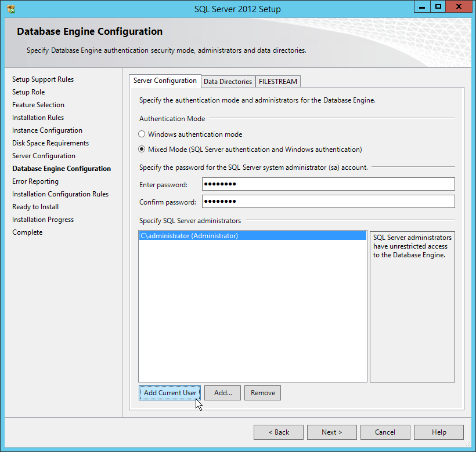The height and width of the screenshot is (452, 476).
Task: Select Feature Selection in the sidebar
Action: [38, 104]
